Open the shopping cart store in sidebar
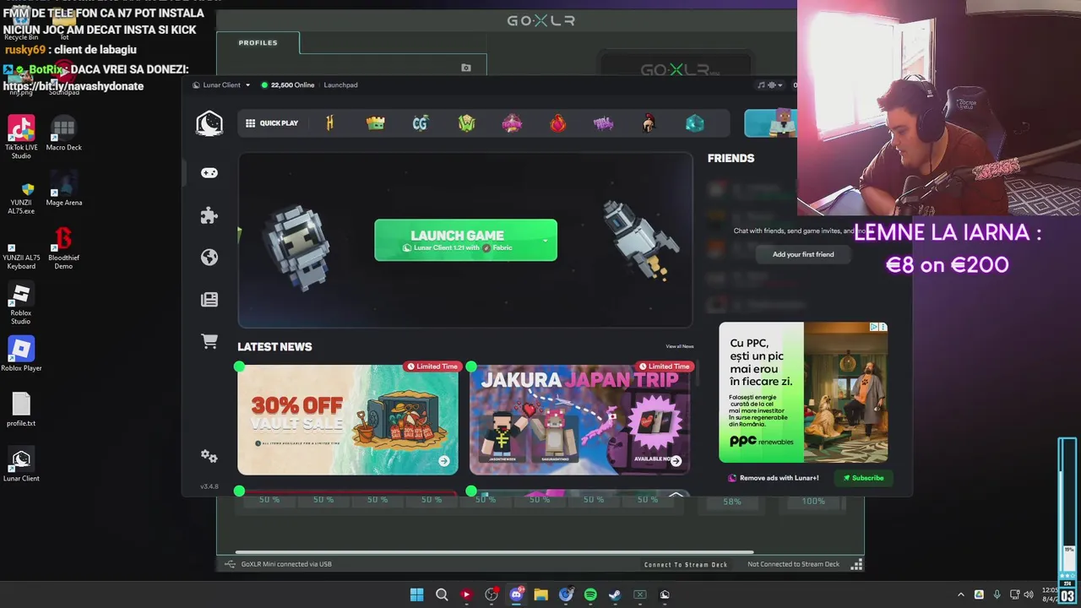1081x608 pixels. [x=209, y=341]
